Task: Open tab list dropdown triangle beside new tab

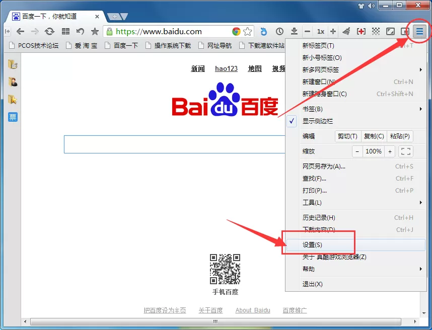Action: [124, 17]
